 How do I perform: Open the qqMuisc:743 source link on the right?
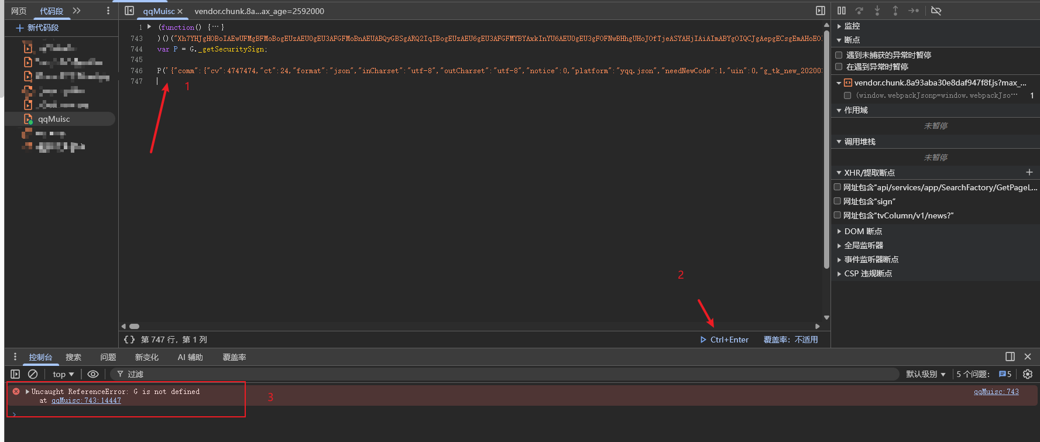(x=996, y=392)
